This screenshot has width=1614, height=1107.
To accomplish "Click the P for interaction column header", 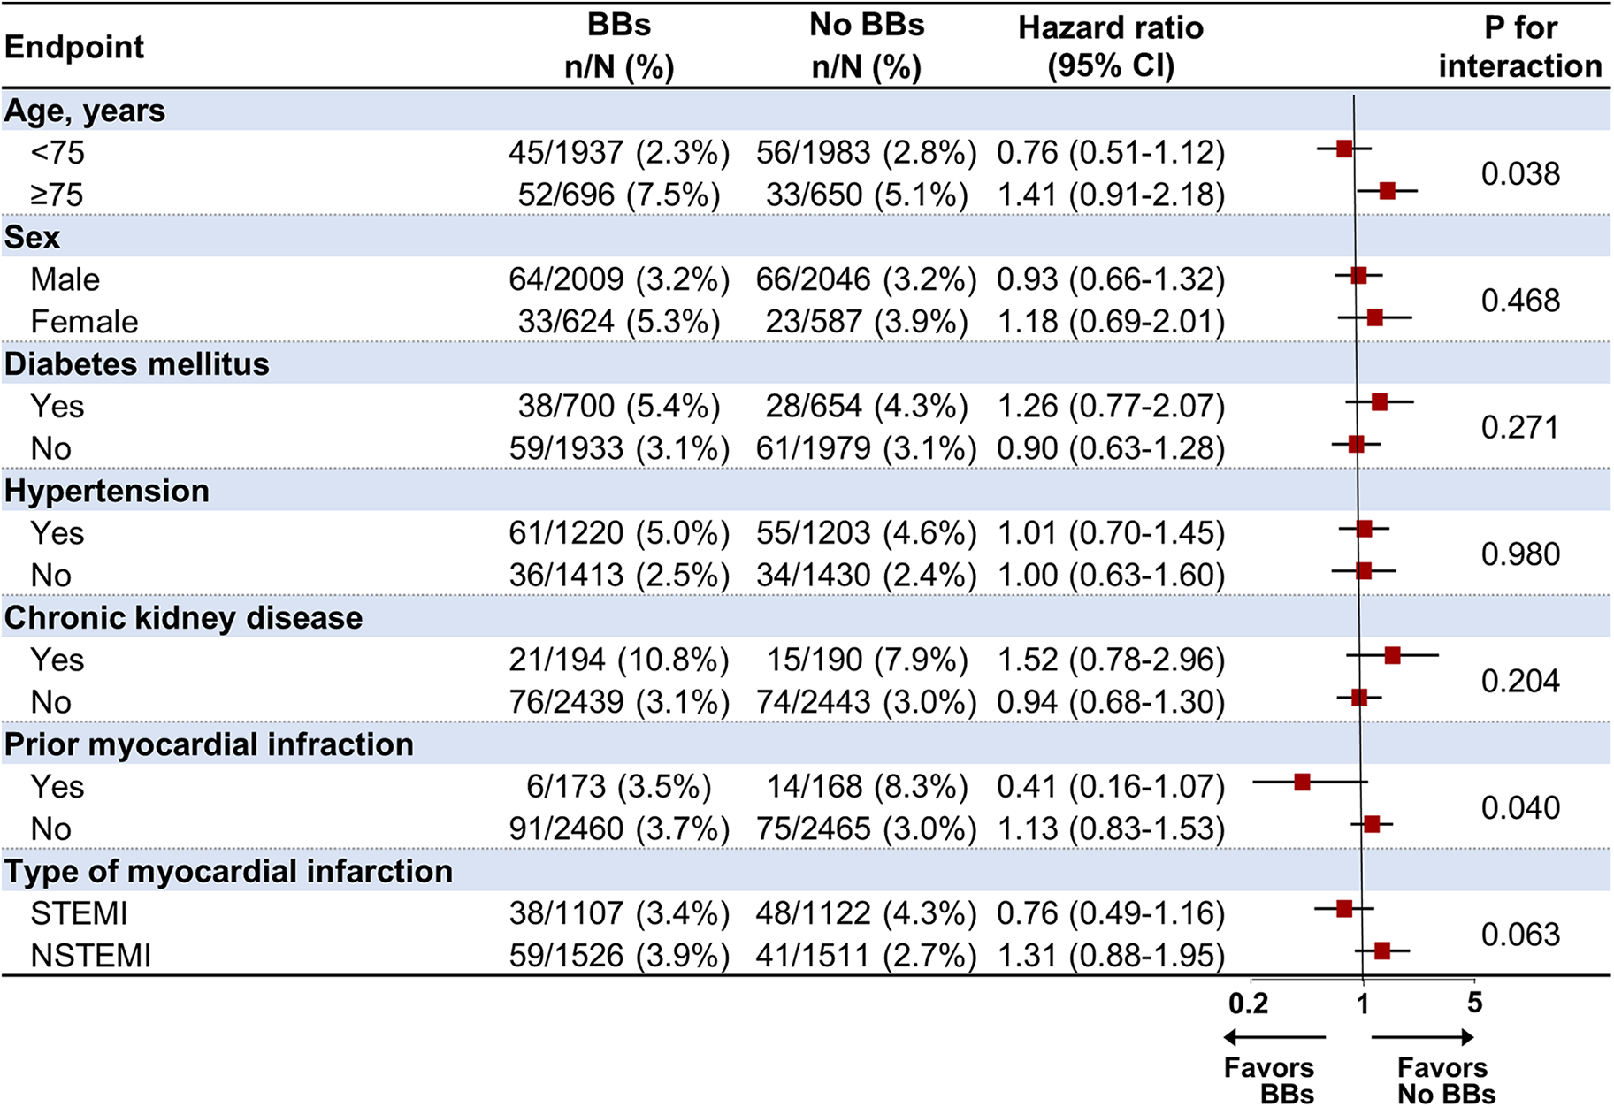I will click(x=1519, y=46).
